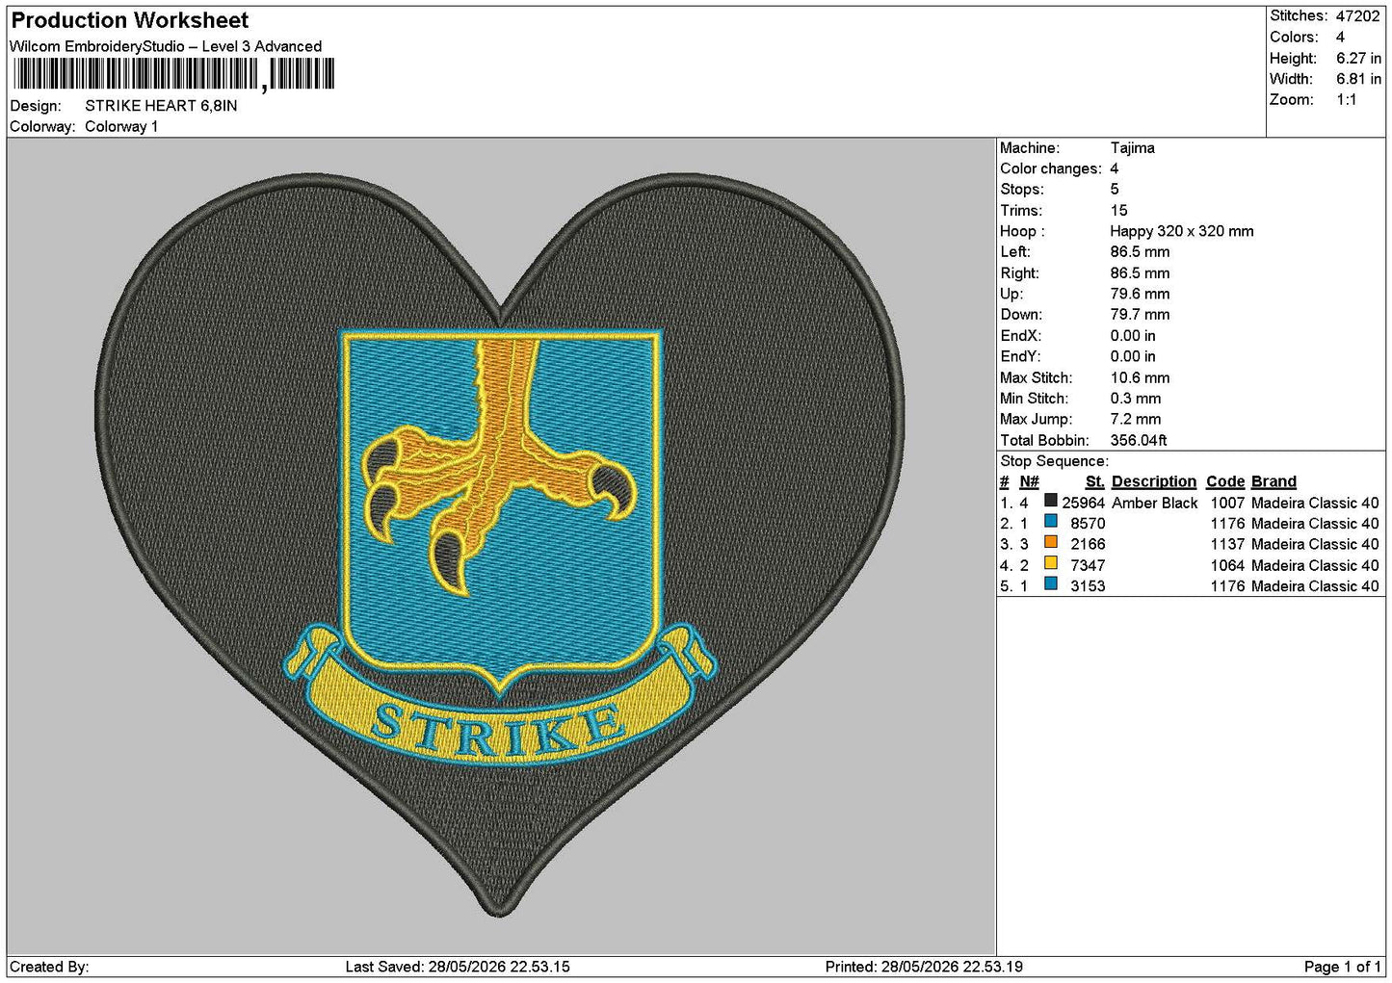Click the 'Printed' timestamp in footer
This screenshot has height=983, width=1392.
(x=924, y=967)
